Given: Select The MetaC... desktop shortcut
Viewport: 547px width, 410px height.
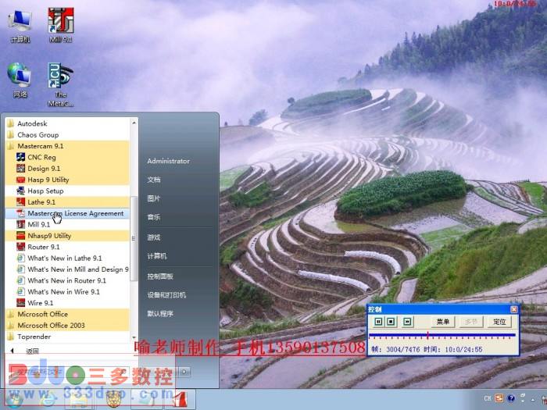Looking at the screenshot, I should [x=61, y=84].
